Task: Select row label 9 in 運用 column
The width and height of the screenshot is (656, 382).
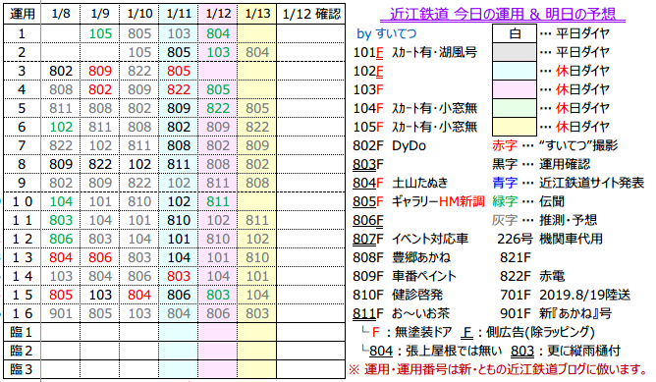Action: click(22, 183)
